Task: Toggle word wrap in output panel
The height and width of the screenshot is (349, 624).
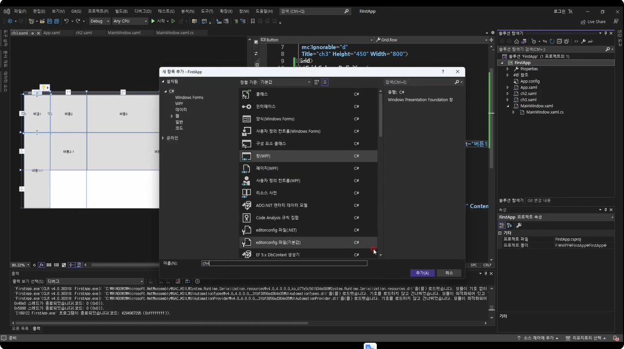Action: pyautogui.click(x=187, y=281)
